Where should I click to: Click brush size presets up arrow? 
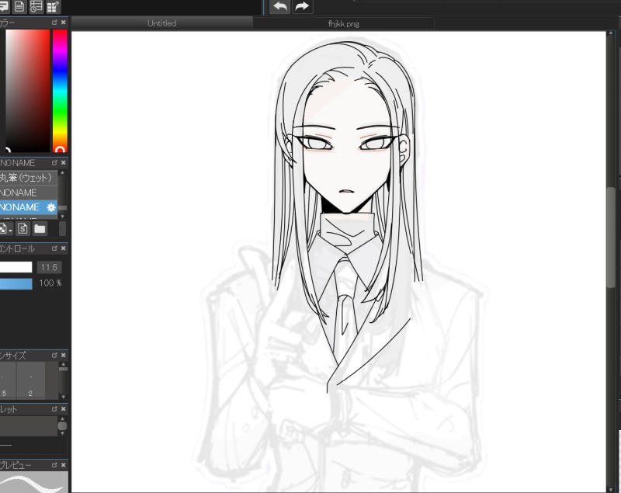pos(63,364)
